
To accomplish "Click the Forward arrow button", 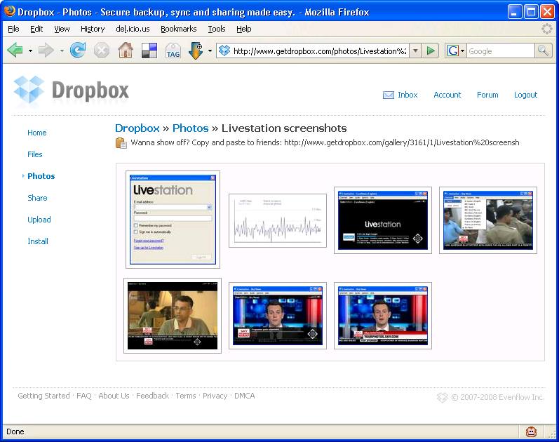I will [46, 51].
